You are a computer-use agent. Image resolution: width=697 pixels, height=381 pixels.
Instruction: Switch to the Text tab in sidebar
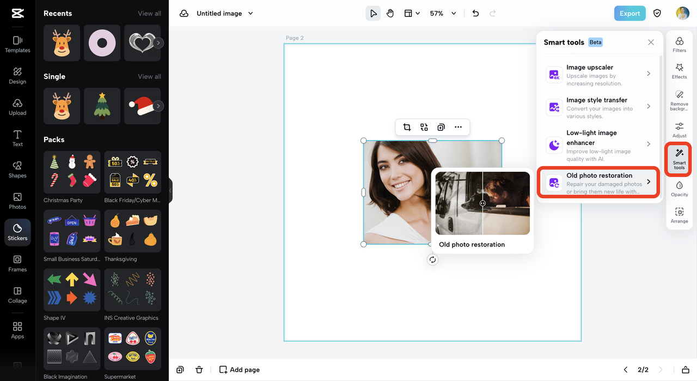[17, 138]
